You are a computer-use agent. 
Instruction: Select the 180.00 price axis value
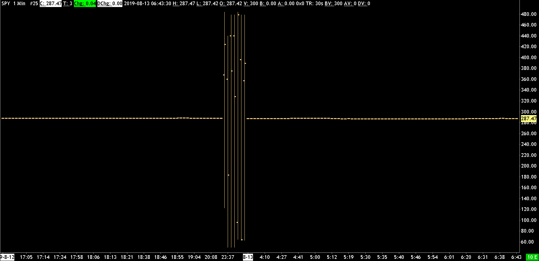(529, 177)
